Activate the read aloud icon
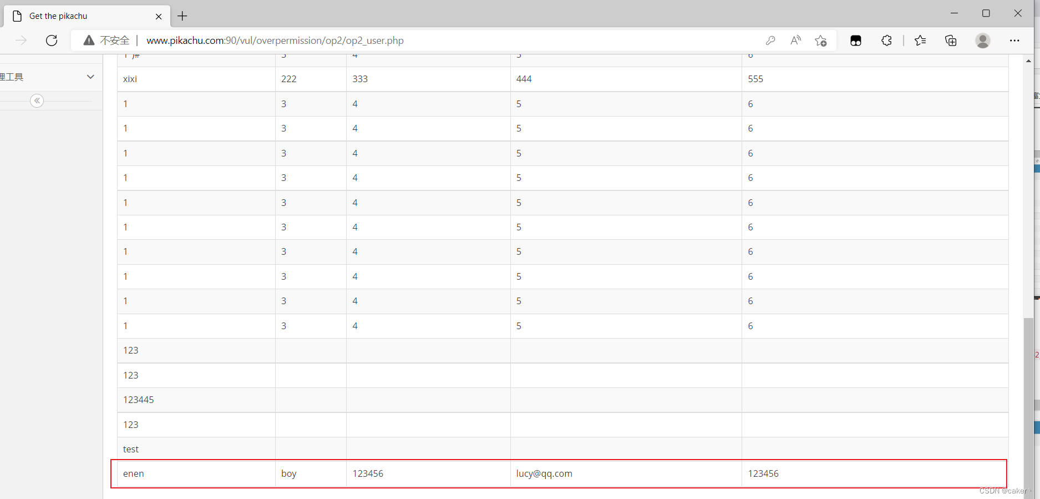The image size is (1040, 499). 796,41
